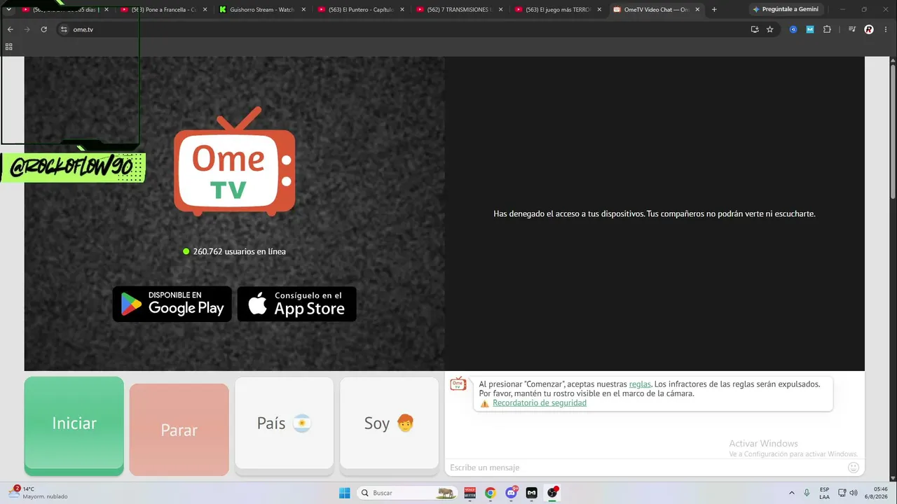Click the Iniciar button to start chatting

pyautogui.click(x=74, y=426)
